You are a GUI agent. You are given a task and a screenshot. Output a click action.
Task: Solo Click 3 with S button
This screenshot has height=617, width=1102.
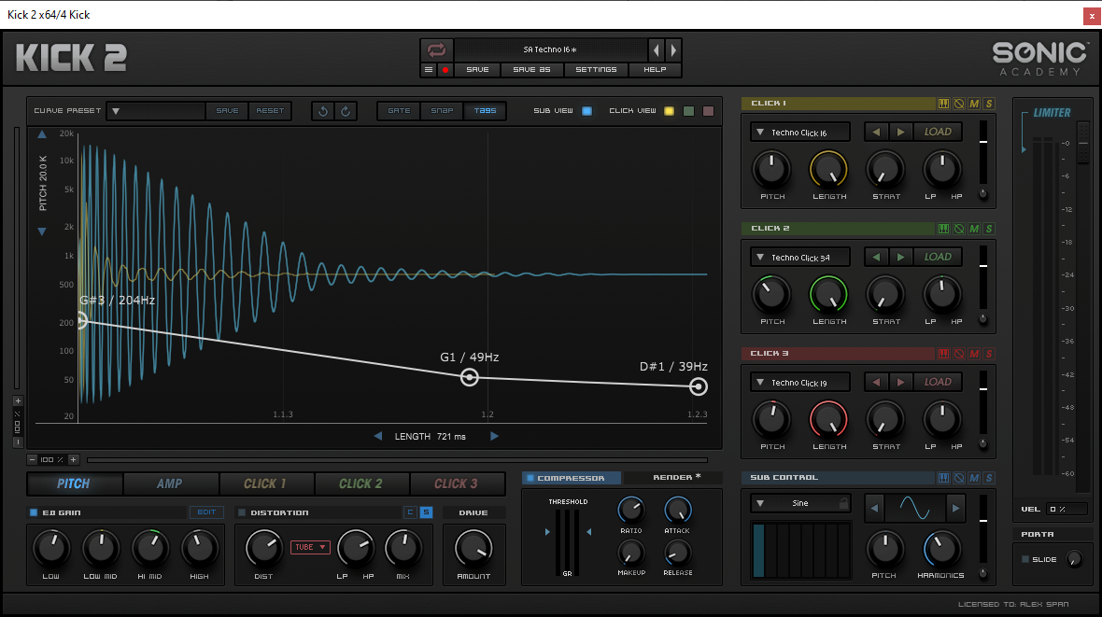tap(989, 354)
